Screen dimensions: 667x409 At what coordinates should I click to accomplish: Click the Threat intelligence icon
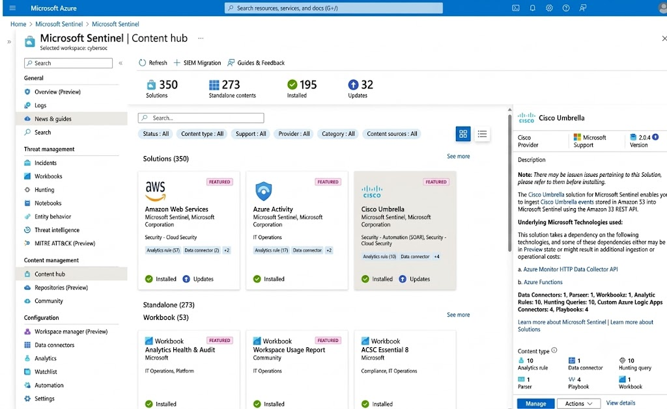point(27,230)
